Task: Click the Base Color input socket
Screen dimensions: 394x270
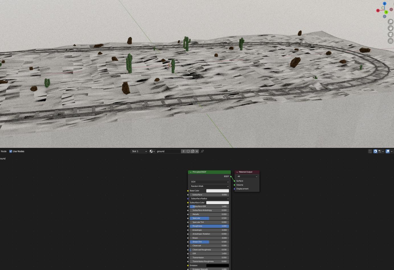Action: [x=188, y=191]
